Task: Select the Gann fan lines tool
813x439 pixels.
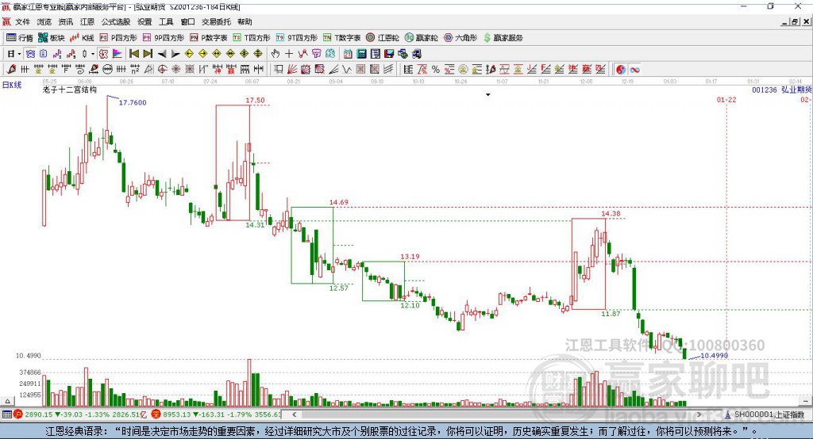Action: [292, 70]
